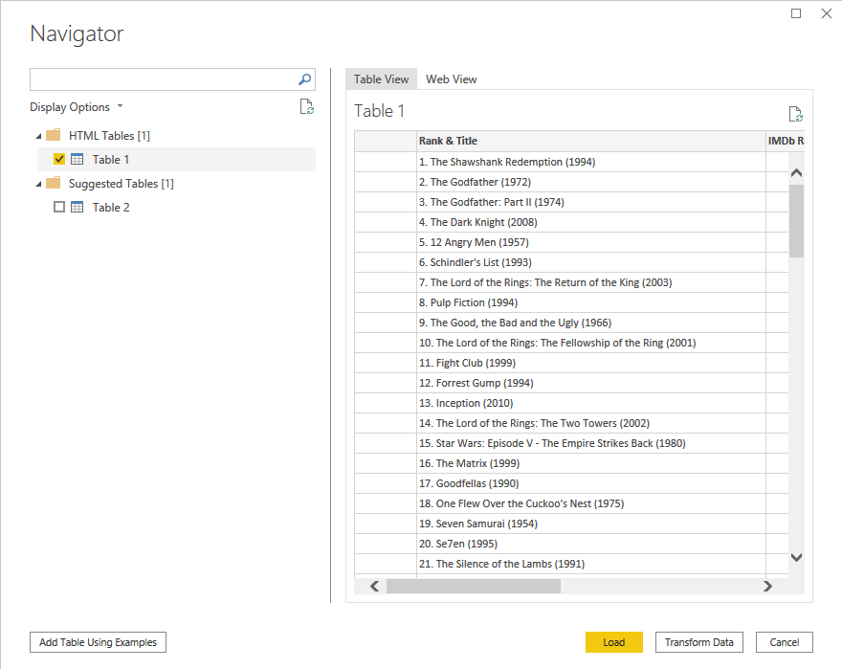
Task: Switch to the Web View tab
Action: (451, 79)
